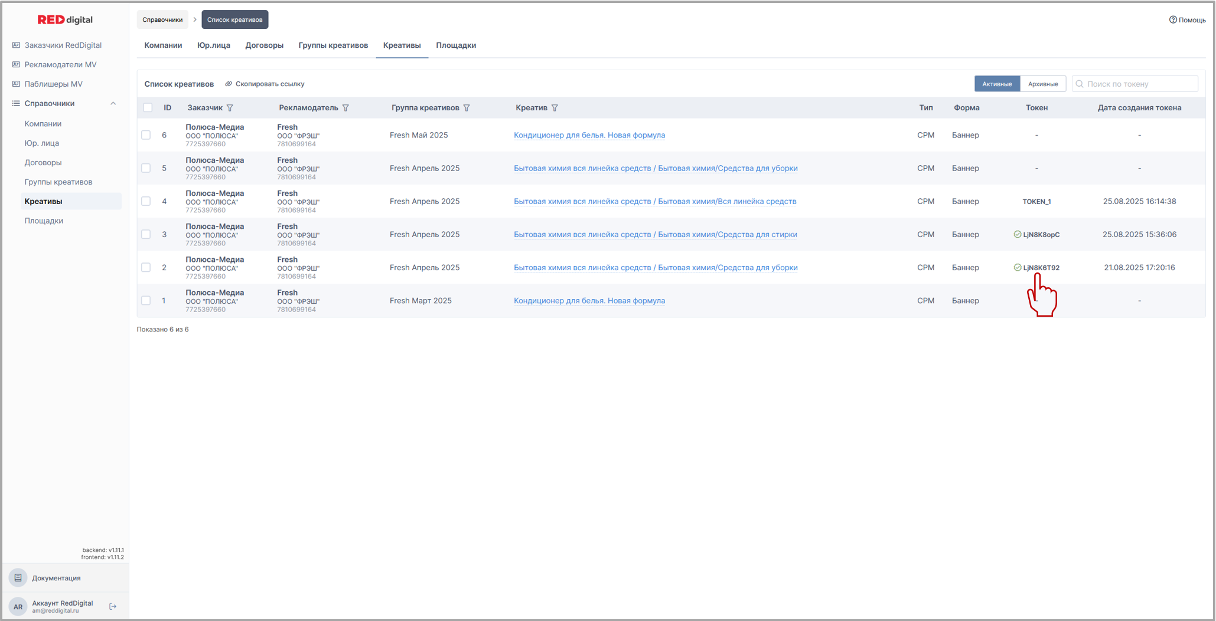
Task: Check the checkbox for row ID 6
Action: [x=146, y=135]
